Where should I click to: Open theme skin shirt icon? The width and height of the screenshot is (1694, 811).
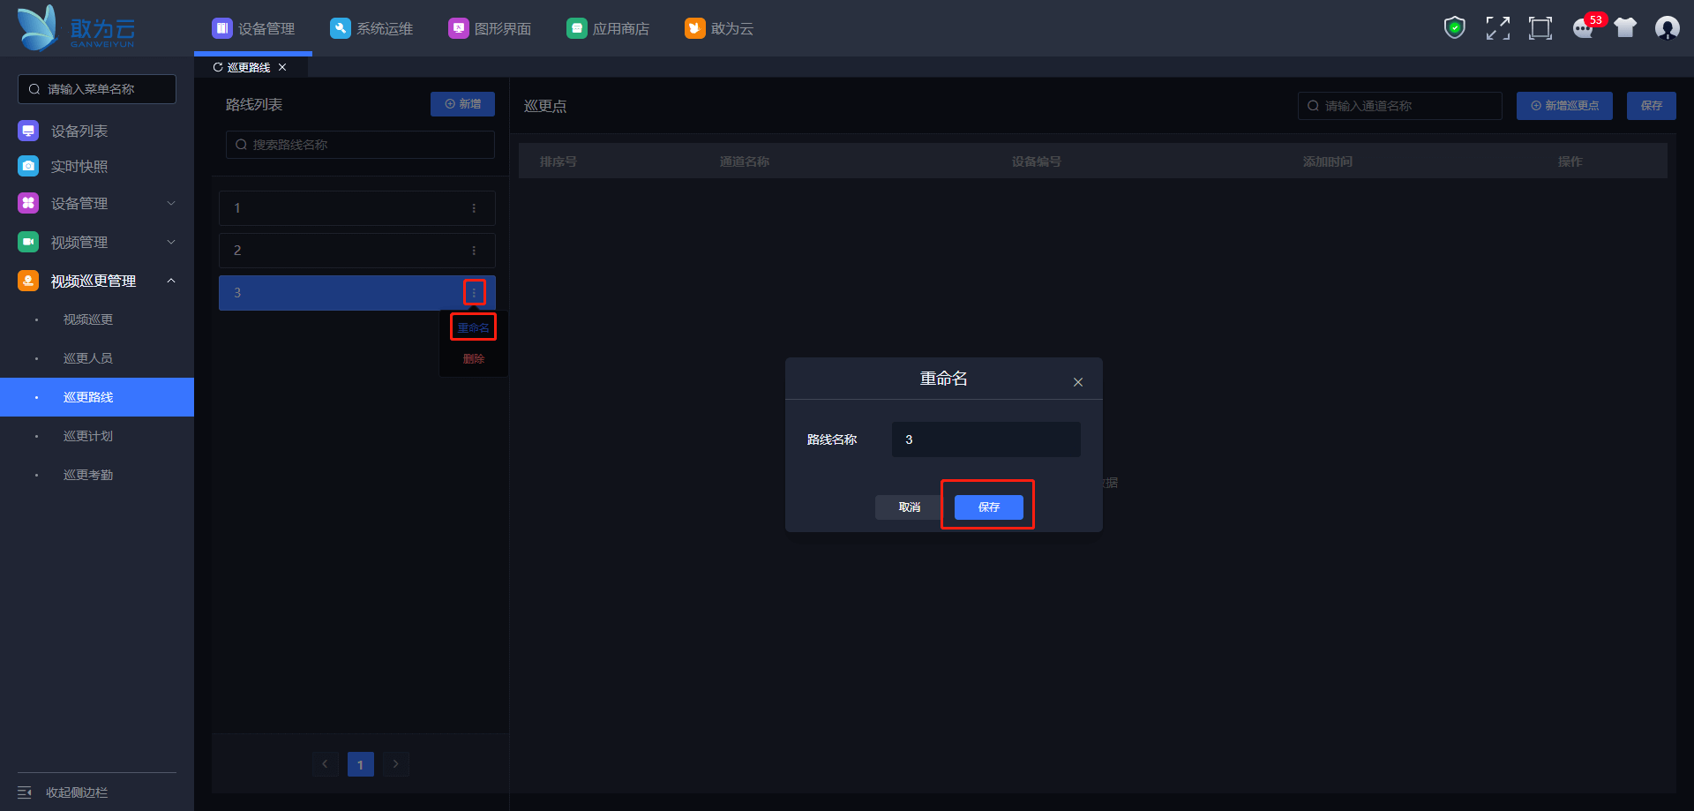click(1625, 28)
